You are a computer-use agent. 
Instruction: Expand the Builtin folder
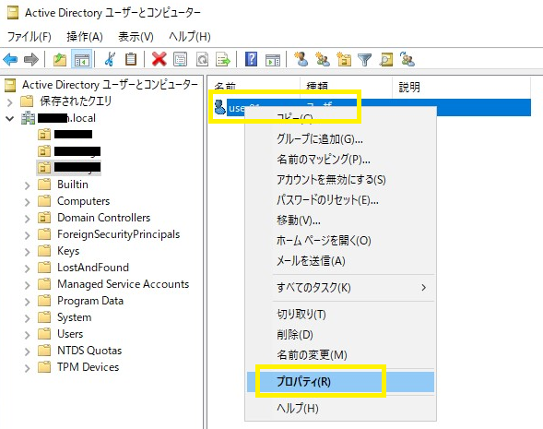tap(27, 185)
